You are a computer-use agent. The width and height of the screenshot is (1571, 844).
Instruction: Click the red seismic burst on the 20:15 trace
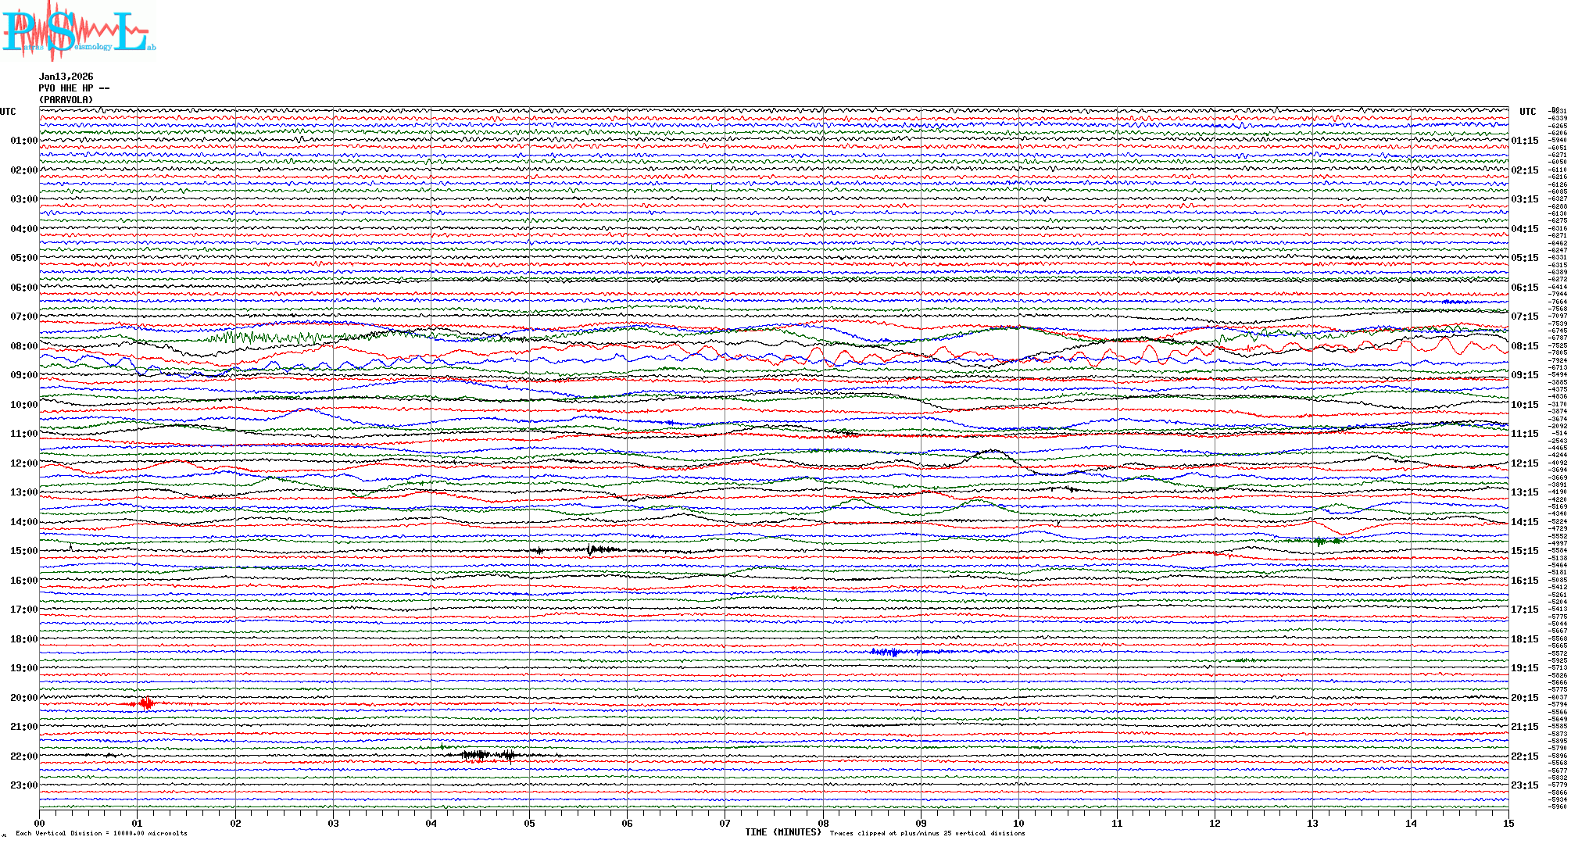[x=145, y=704]
